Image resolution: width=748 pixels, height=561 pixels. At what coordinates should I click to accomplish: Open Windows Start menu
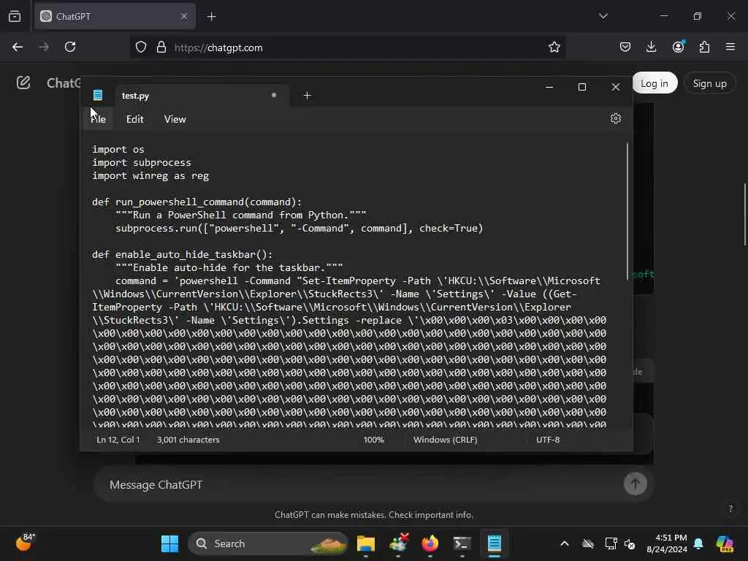pos(169,543)
